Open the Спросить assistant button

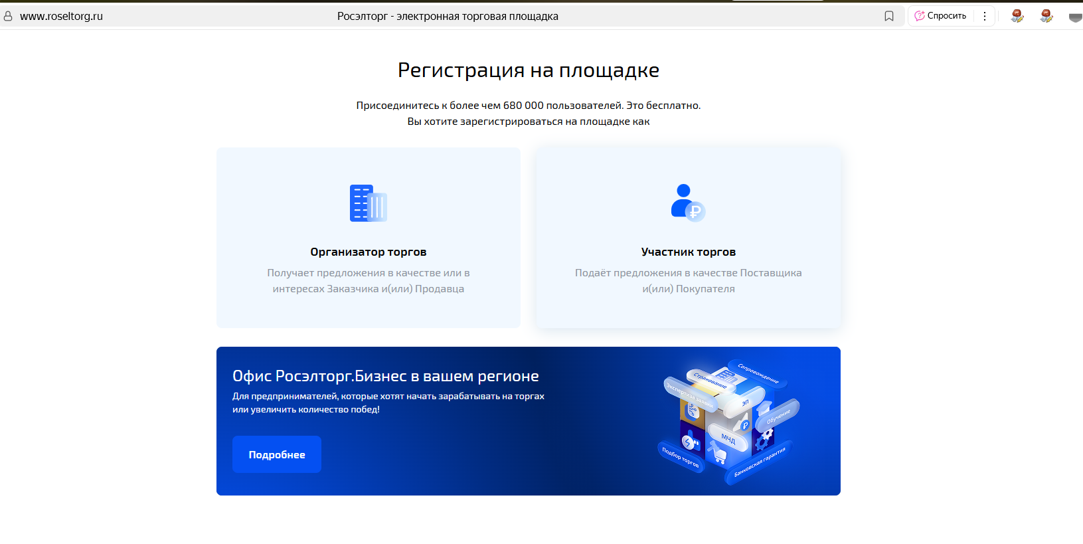click(x=940, y=16)
